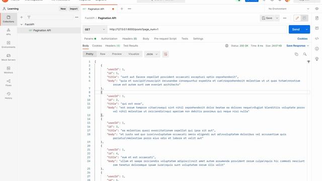Open three-dot menu next to Save
This screenshot has height=181, width=322.
click(x=285, y=18)
